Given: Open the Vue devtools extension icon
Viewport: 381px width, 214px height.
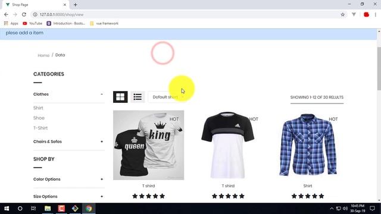Looking at the screenshot, I should (354, 14).
